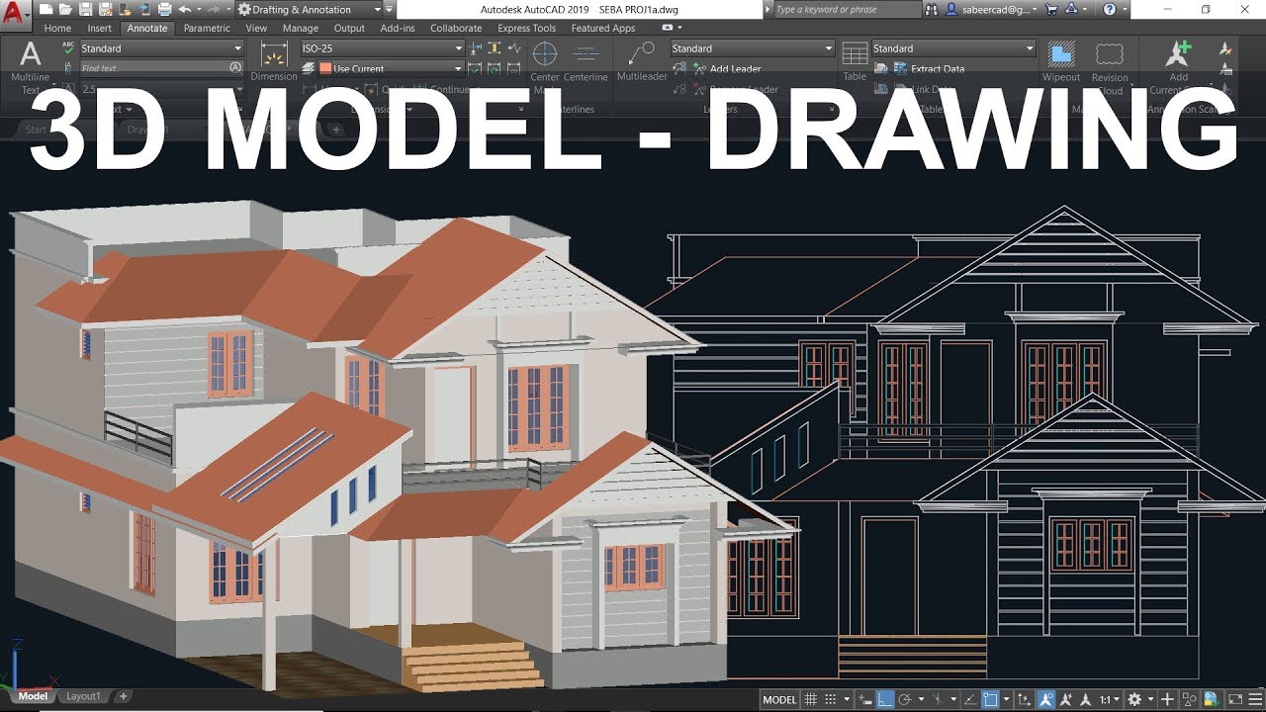Viewport: 1266px width, 712px height.
Task: Toggle 2D Object Snap
Action: (989, 699)
